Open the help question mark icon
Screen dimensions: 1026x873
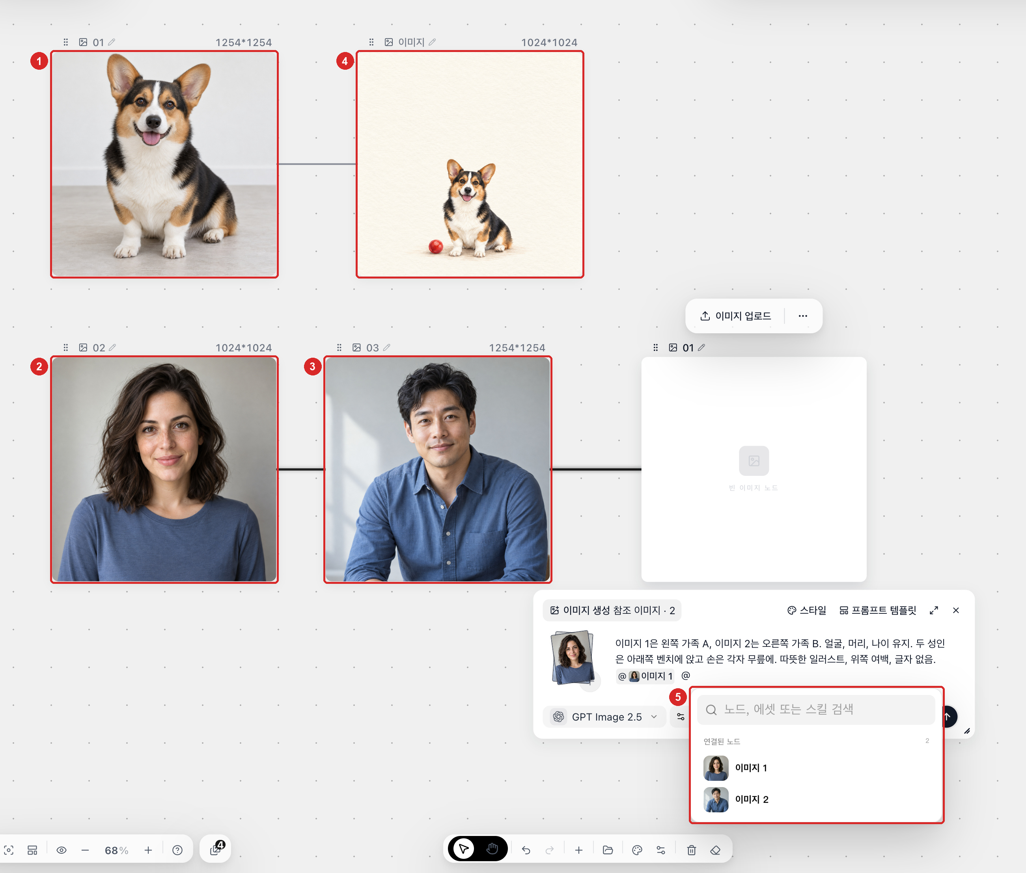177,850
